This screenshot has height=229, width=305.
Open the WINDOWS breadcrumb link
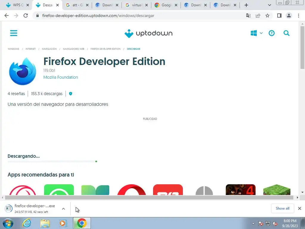13,49
